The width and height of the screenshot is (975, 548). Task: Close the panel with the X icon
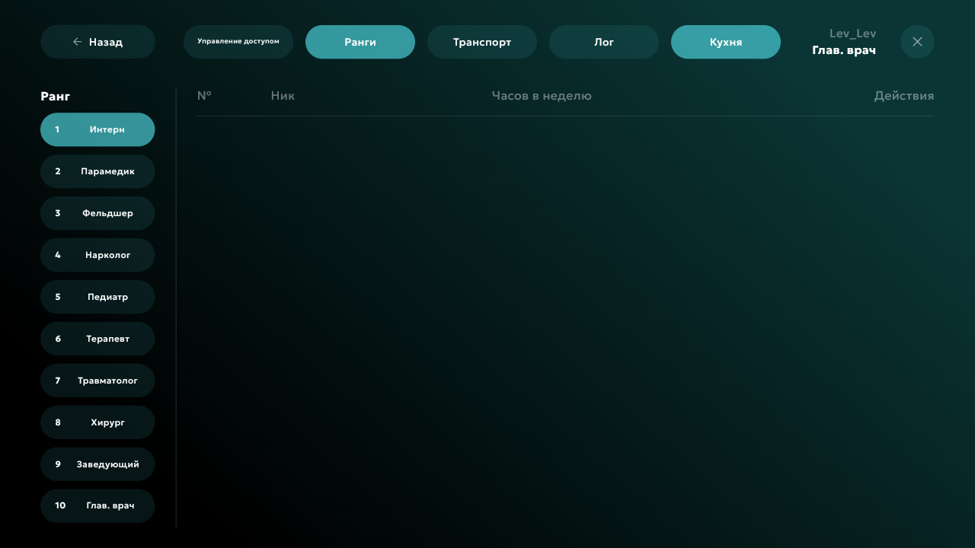[917, 42]
